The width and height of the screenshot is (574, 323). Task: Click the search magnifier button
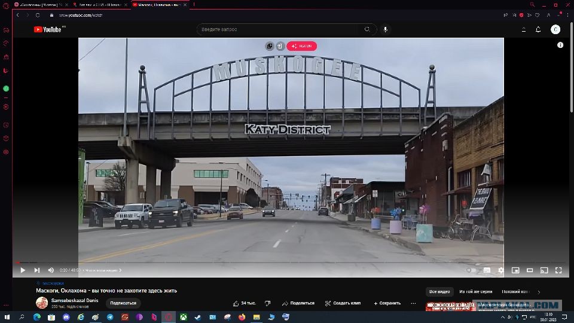tap(367, 29)
